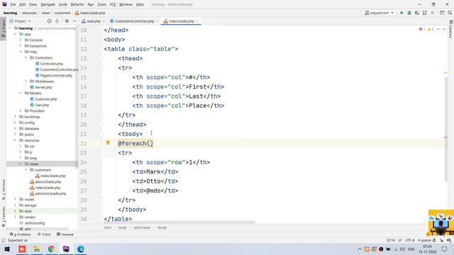Expand the Console folder
The height and width of the screenshot is (255, 454).
click(x=21, y=40)
